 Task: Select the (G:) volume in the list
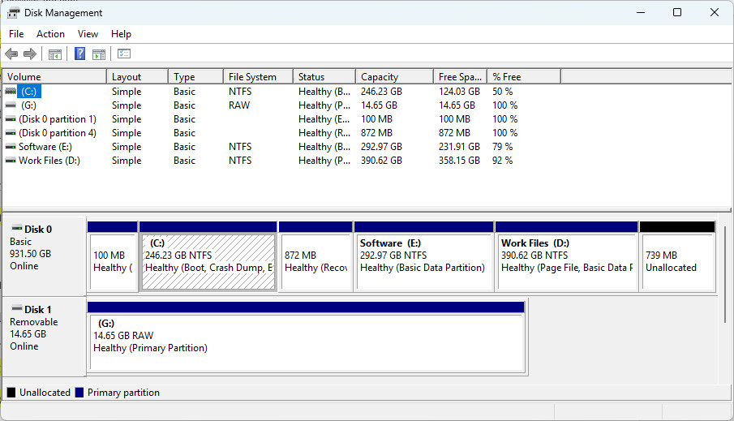click(28, 105)
